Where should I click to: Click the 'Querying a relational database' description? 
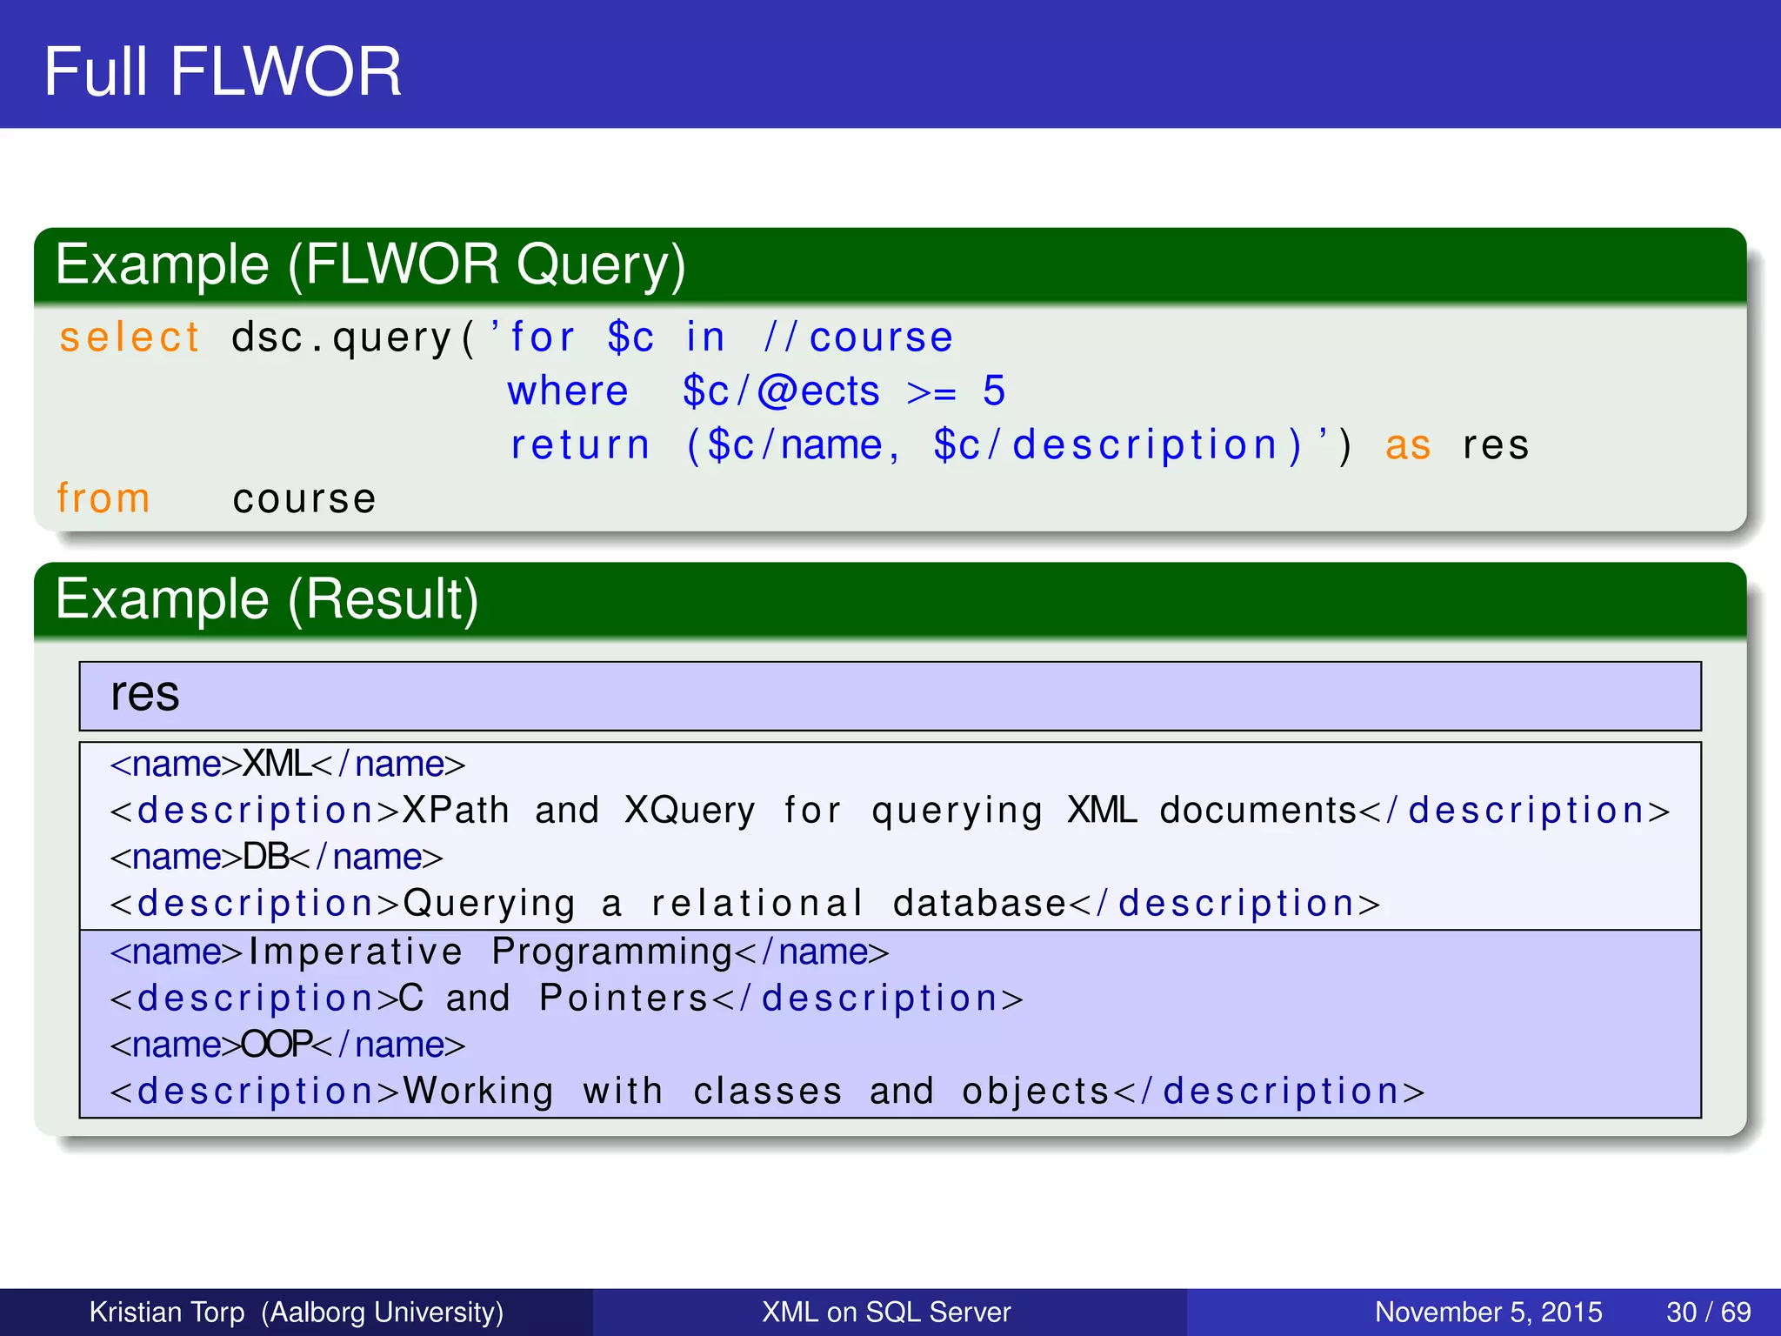745,905
